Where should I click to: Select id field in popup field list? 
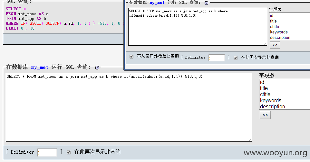coord(290,15)
